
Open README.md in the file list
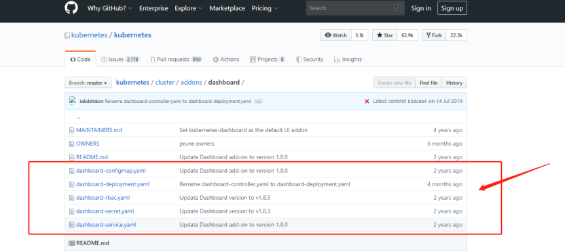tap(92, 157)
